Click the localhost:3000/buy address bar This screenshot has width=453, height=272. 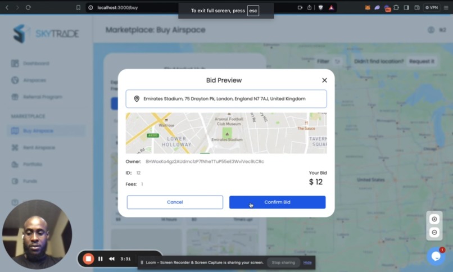coord(117,7)
